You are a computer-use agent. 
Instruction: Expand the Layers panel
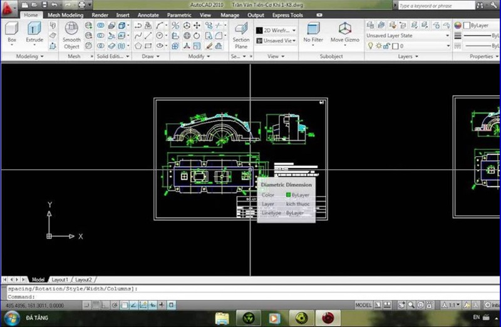click(408, 56)
